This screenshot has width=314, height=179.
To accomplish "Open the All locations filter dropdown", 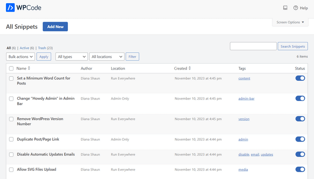I will tap(107, 57).
